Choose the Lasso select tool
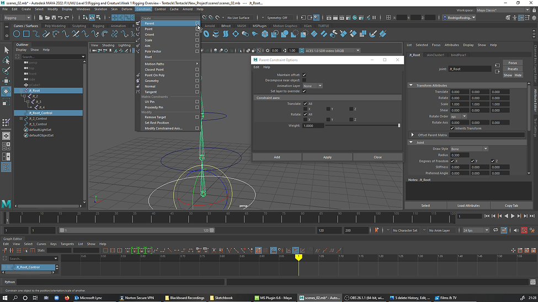Image resolution: width=538 pixels, height=302 pixels. tap(6, 61)
